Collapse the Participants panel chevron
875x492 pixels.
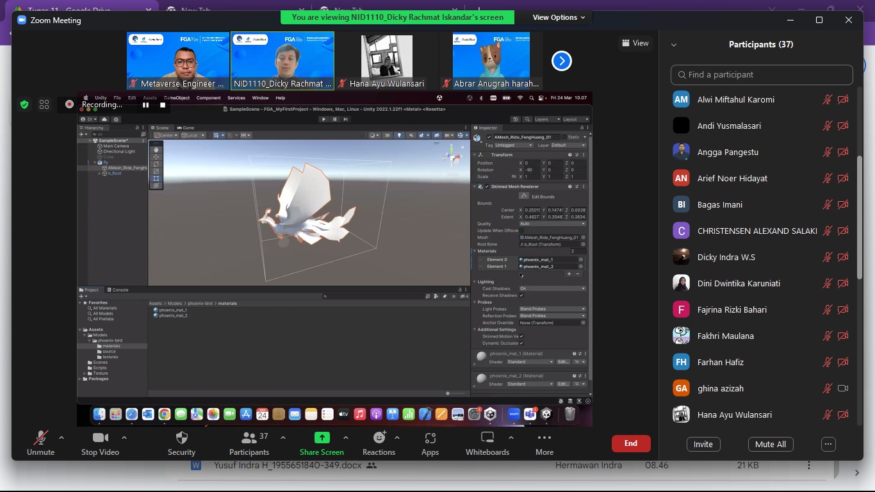(674, 45)
